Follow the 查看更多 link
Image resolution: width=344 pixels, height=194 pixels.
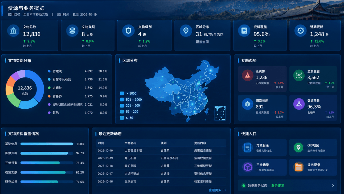click(217, 190)
